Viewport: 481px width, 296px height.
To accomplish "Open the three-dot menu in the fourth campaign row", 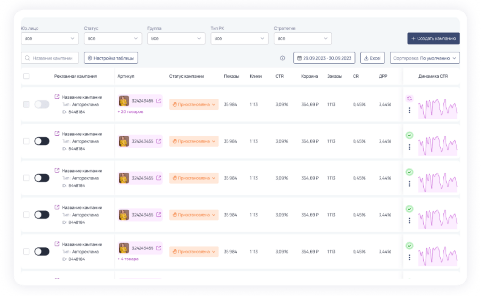I will [409, 221].
